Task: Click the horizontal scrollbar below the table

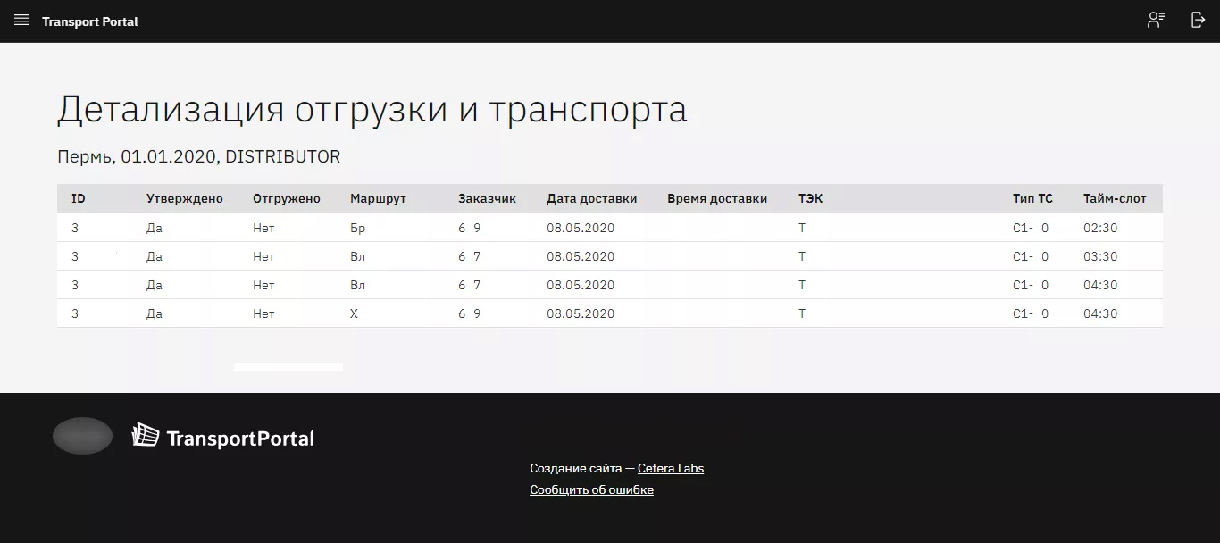Action: 288,366
